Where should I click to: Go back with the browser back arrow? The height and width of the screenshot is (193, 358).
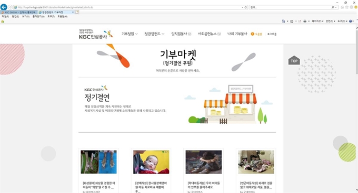(x=4, y=7)
